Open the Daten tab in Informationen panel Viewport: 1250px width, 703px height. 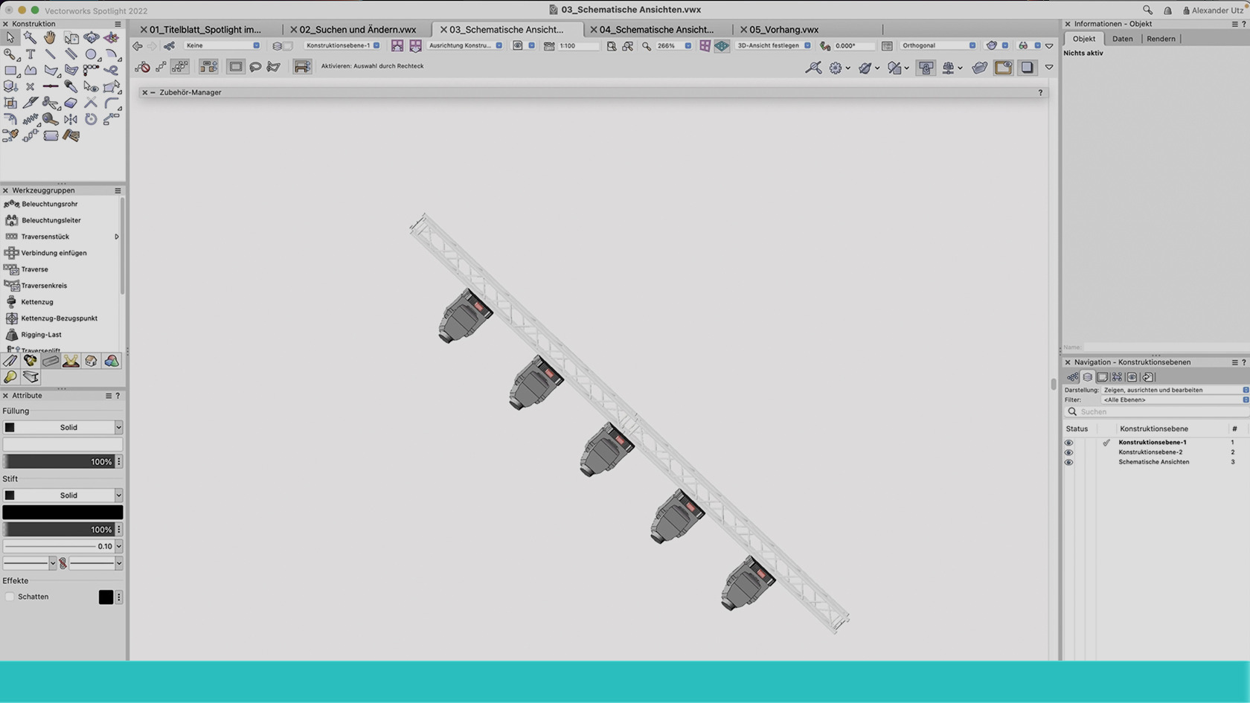tap(1122, 39)
